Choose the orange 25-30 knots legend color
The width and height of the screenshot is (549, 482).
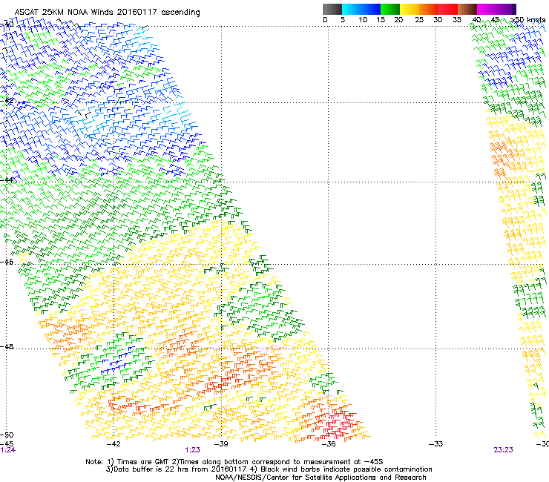(x=429, y=9)
